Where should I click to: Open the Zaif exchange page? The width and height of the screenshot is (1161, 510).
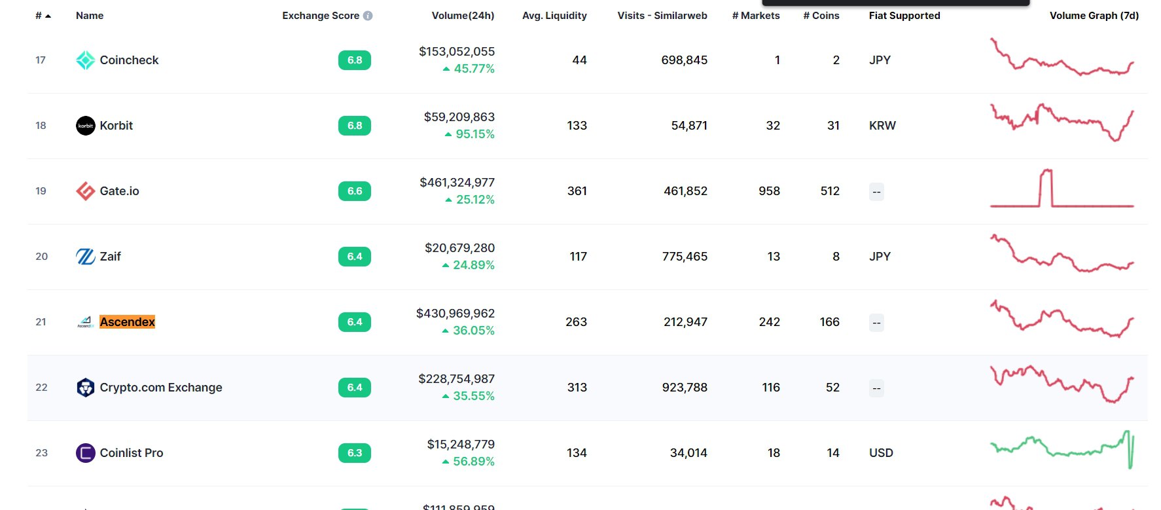[x=110, y=257]
